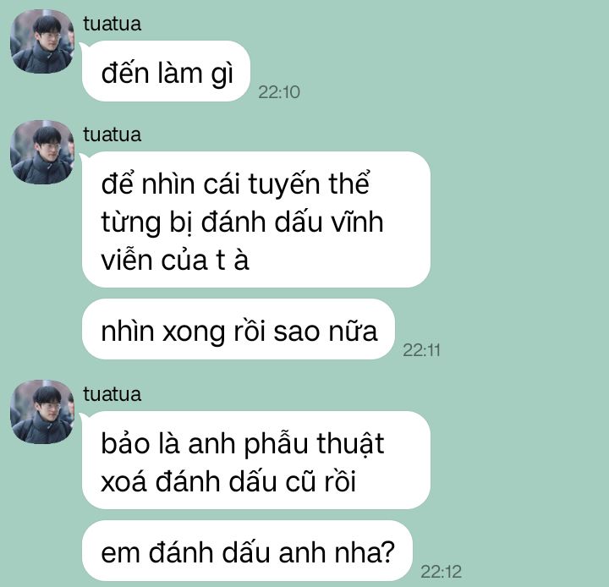Click the 22:12 timestamp
This screenshot has width=609, height=587.
click(x=441, y=572)
